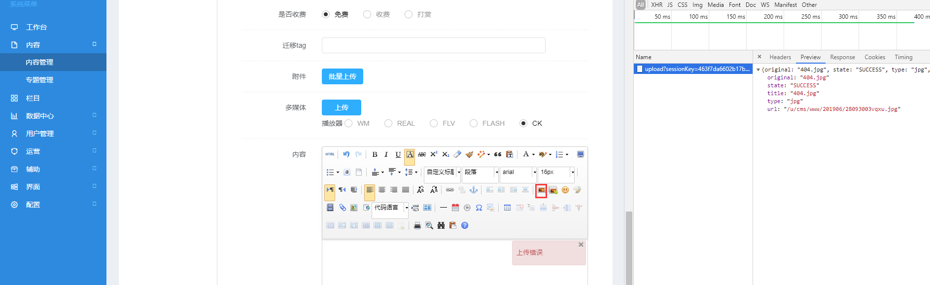Apply subscript formatting
The width and height of the screenshot is (930, 285).
tap(446, 154)
